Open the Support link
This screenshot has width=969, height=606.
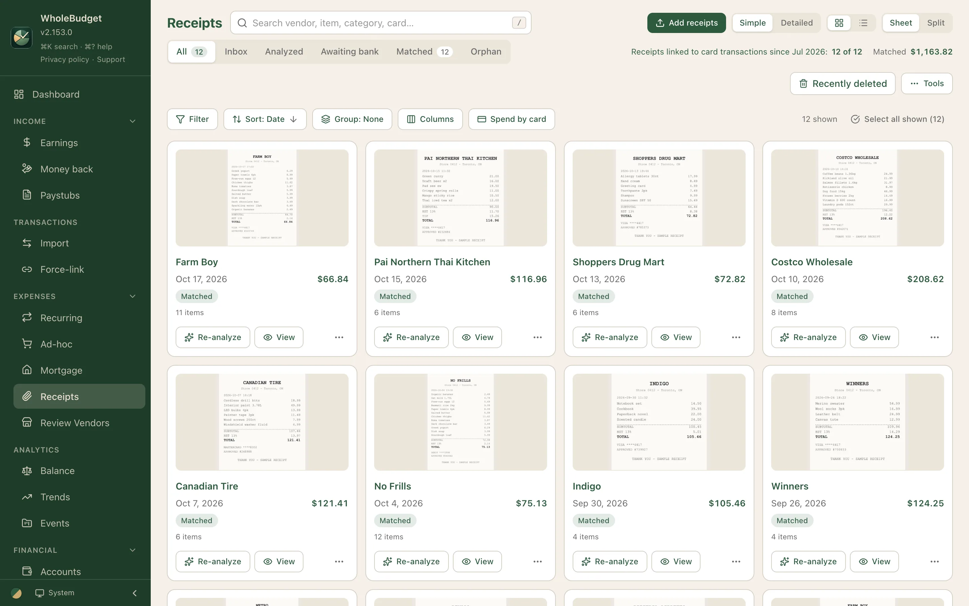coord(111,59)
